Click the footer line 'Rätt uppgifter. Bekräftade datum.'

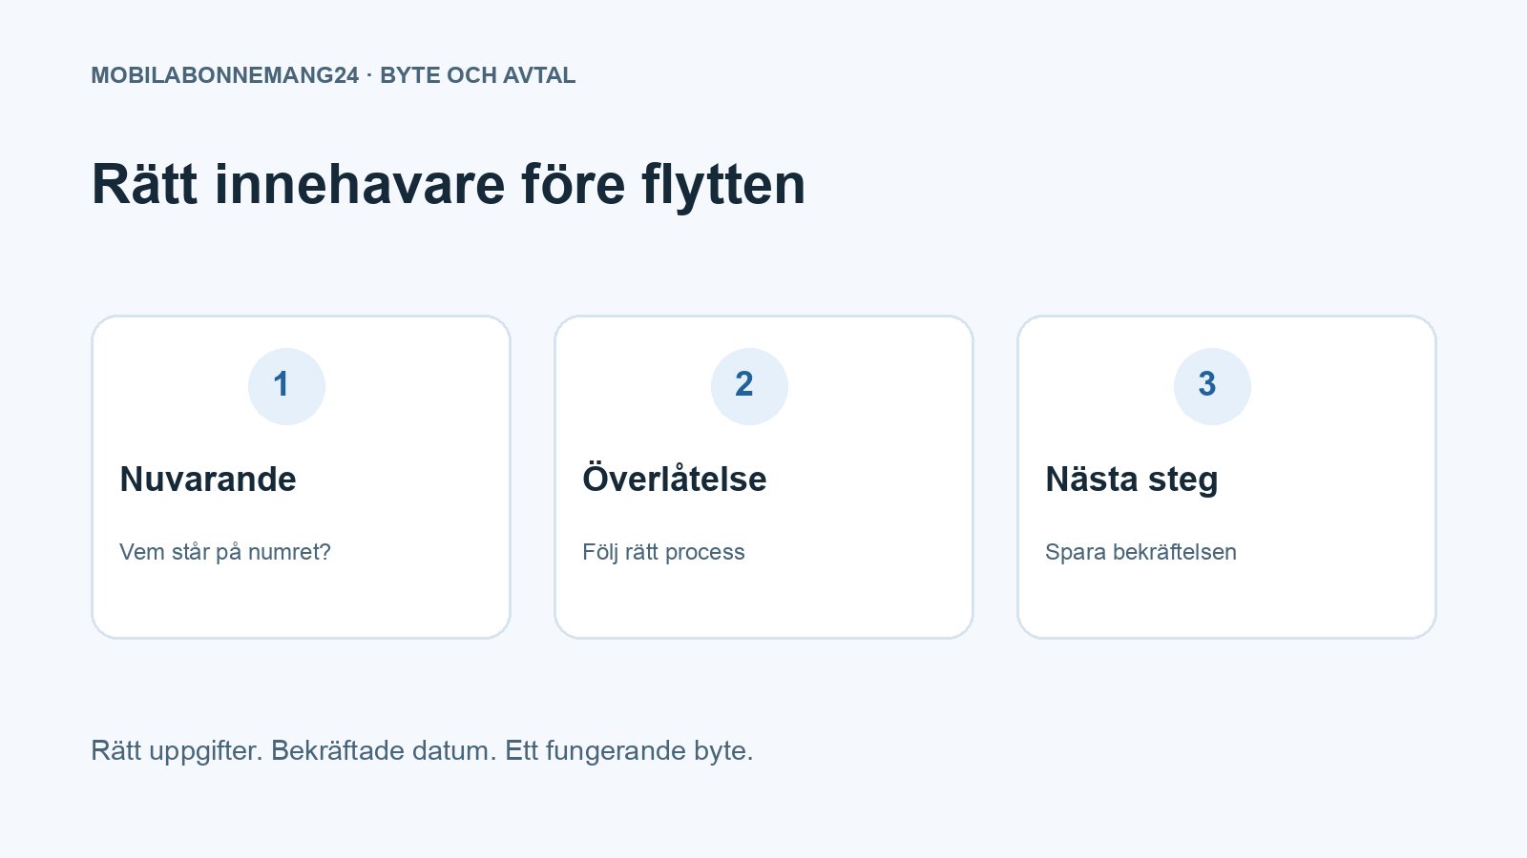click(x=294, y=750)
